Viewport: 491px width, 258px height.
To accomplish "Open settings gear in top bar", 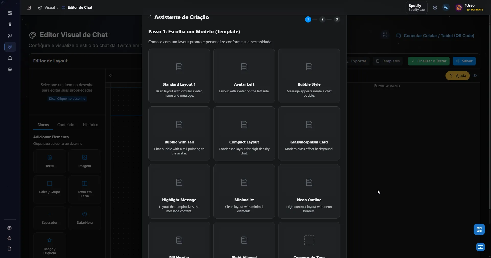I will click(x=435, y=8).
